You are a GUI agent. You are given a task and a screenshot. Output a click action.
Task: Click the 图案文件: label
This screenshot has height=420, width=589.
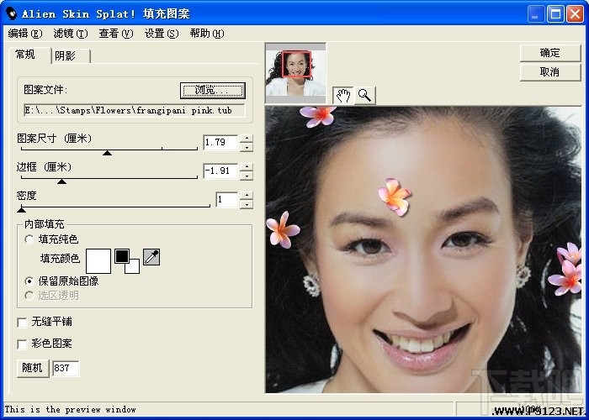[x=45, y=90]
